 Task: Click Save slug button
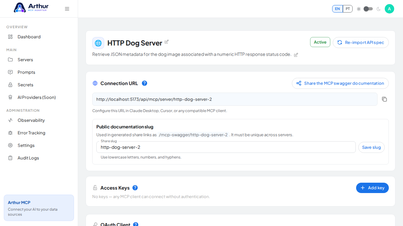[x=372, y=147]
